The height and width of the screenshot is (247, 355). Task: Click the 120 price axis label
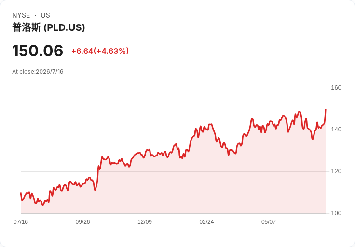336,171
